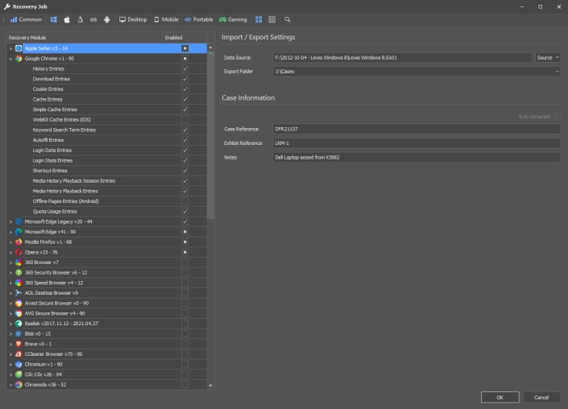
Task: Expand the Microsoft Edge Legacy module
Action: (x=10, y=221)
